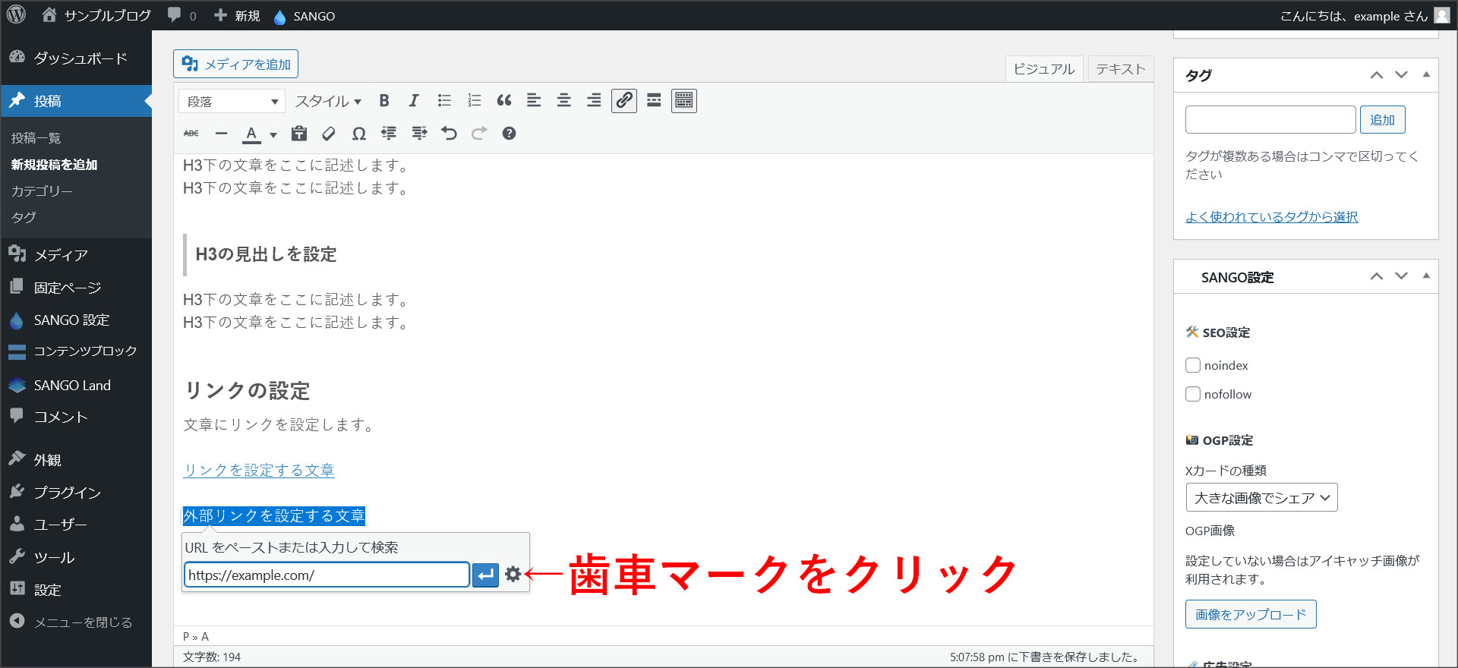Apply italic formatting
The image size is (1458, 668).
(x=414, y=101)
